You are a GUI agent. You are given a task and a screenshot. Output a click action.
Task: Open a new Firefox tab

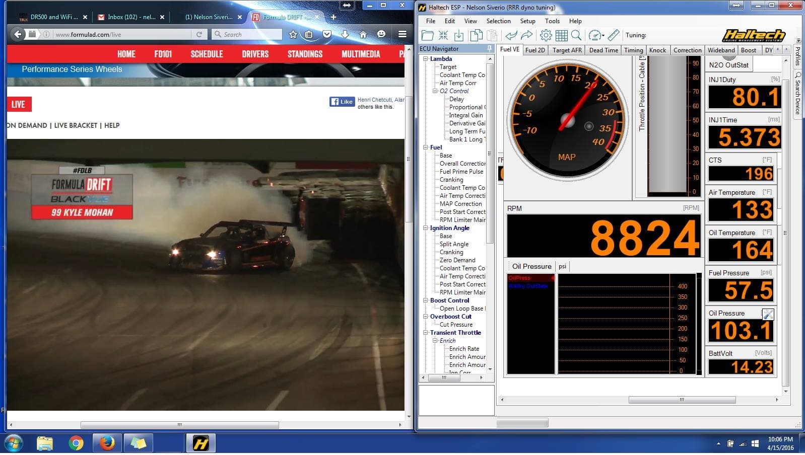tap(333, 17)
